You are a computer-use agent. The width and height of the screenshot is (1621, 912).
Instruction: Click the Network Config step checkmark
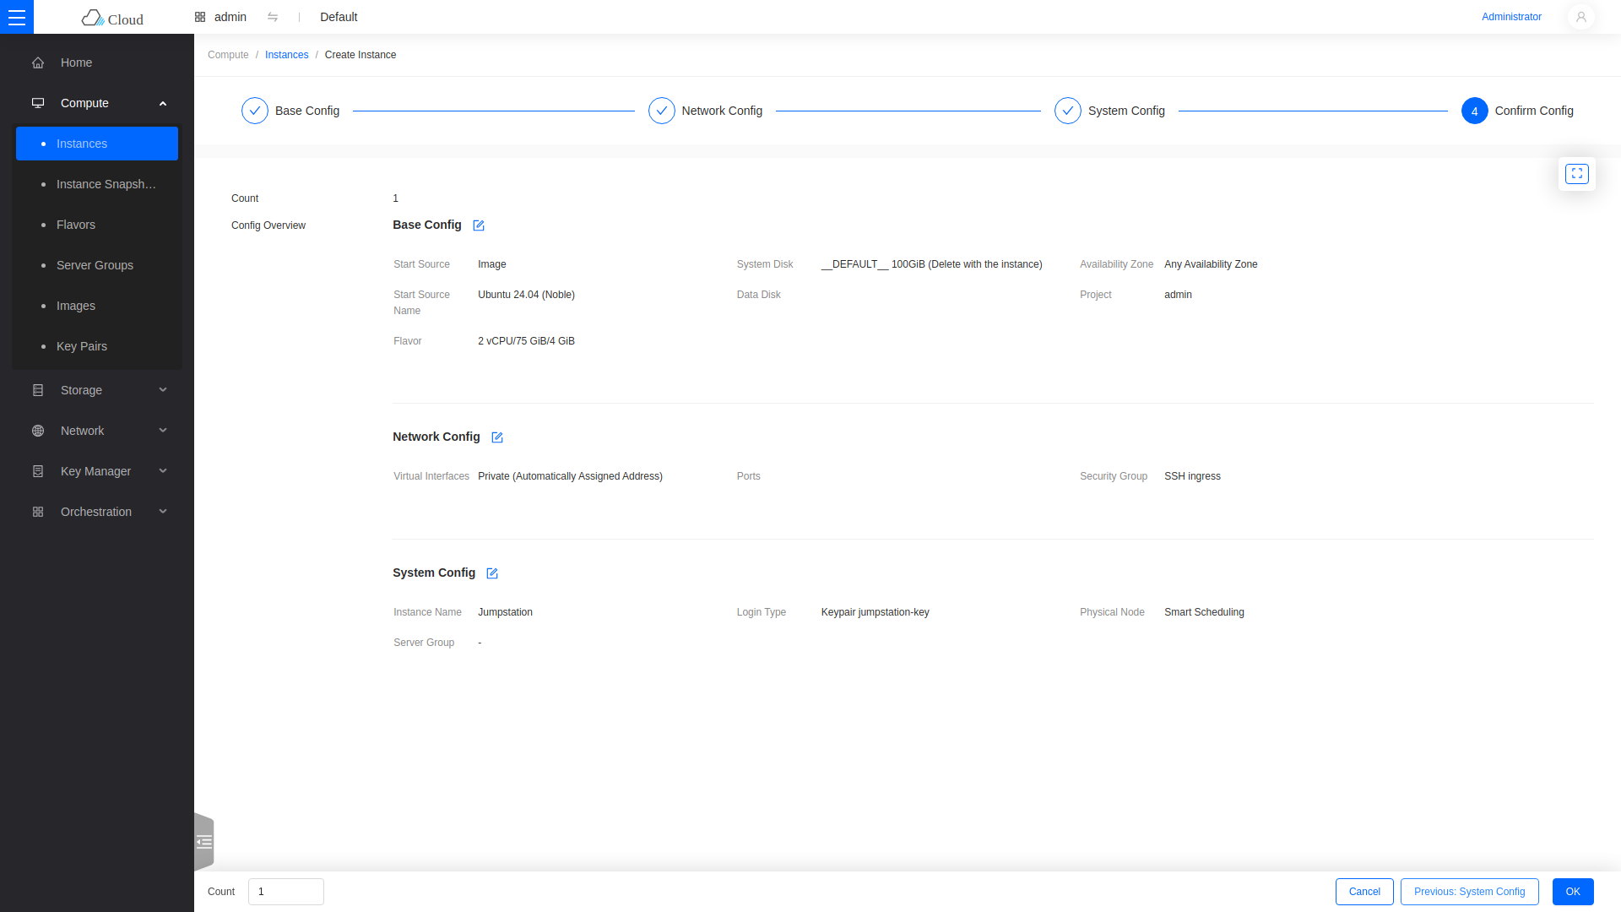click(x=662, y=111)
